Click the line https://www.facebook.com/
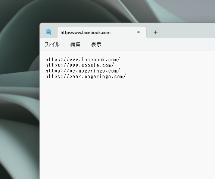Screen dimensions: 215x179 [x=83, y=59]
